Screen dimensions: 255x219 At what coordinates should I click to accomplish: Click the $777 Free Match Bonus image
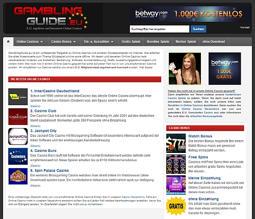point(176,143)
